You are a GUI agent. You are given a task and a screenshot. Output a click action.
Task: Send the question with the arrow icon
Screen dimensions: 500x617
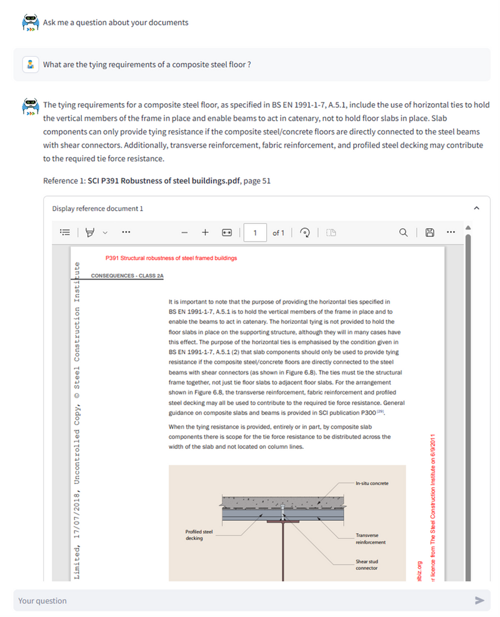coord(479,600)
